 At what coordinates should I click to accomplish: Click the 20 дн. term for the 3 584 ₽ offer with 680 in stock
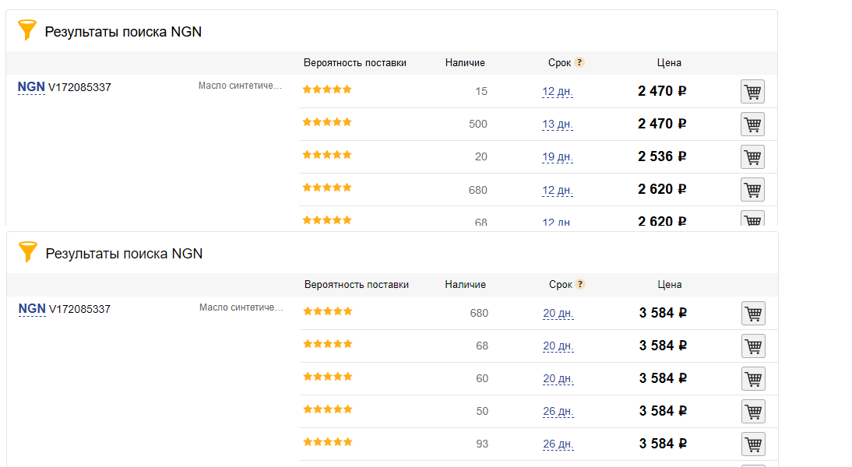(558, 314)
